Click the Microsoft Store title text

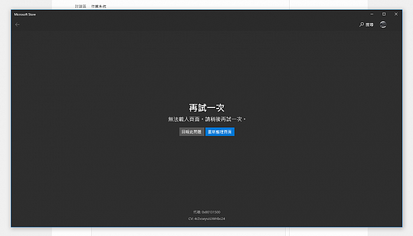tap(25, 14)
